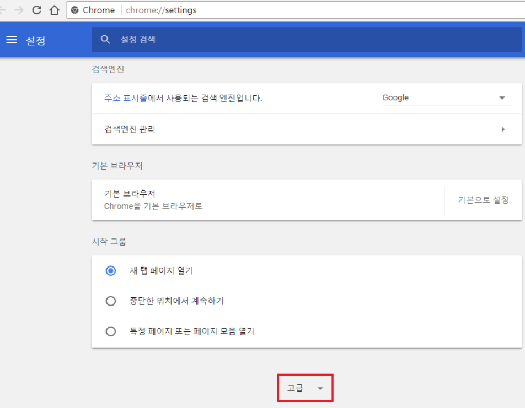
Task: Click the 설정 header label
Action: (x=33, y=39)
